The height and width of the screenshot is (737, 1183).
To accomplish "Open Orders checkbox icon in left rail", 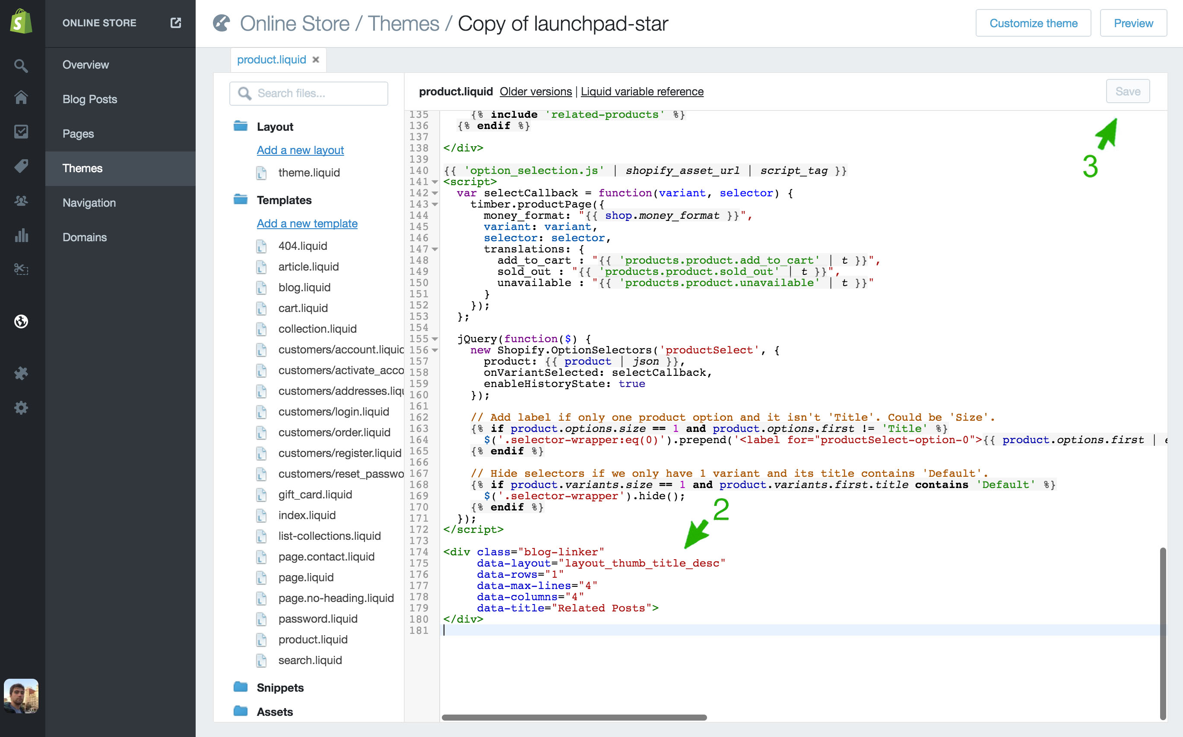I will point(21,132).
